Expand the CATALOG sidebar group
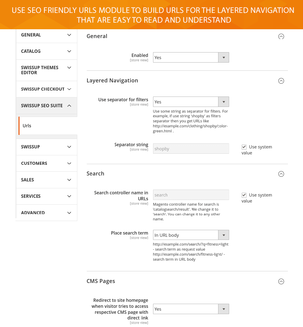 point(47,51)
